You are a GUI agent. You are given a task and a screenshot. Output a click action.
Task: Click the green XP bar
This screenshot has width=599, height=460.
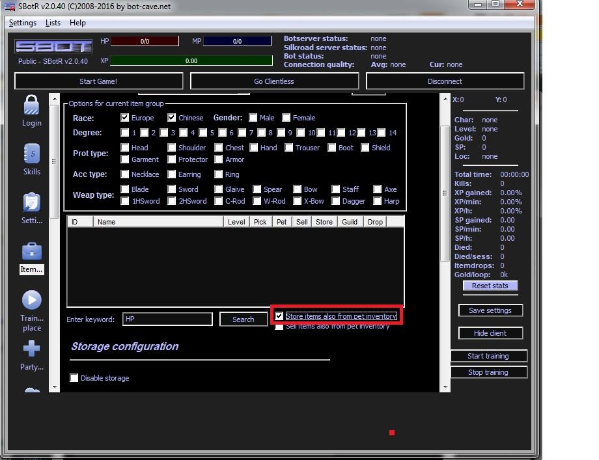pos(191,61)
